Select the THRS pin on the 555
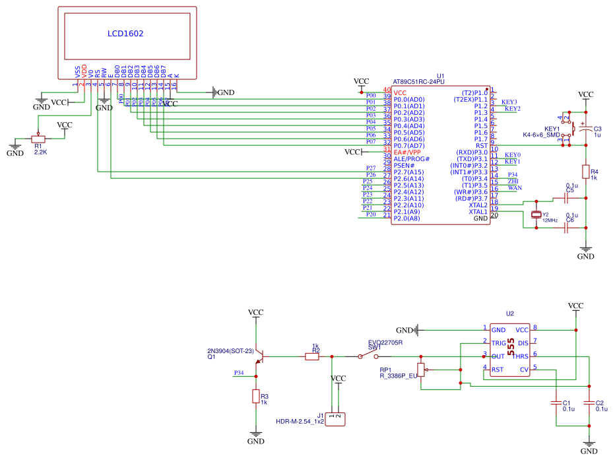 (x=520, y=356)
